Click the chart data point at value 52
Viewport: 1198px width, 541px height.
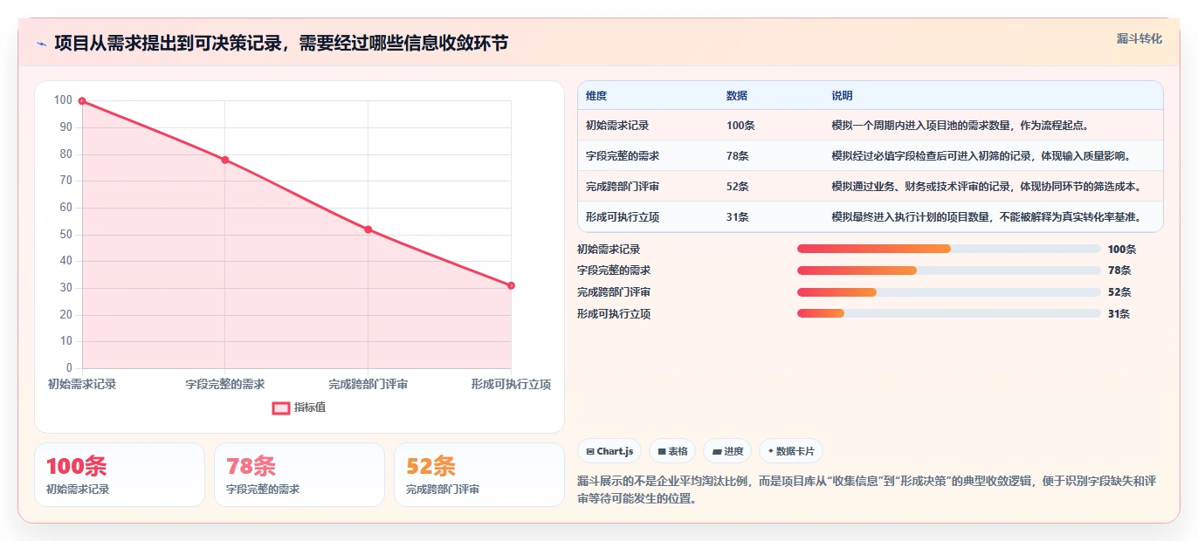coord(368,229)
